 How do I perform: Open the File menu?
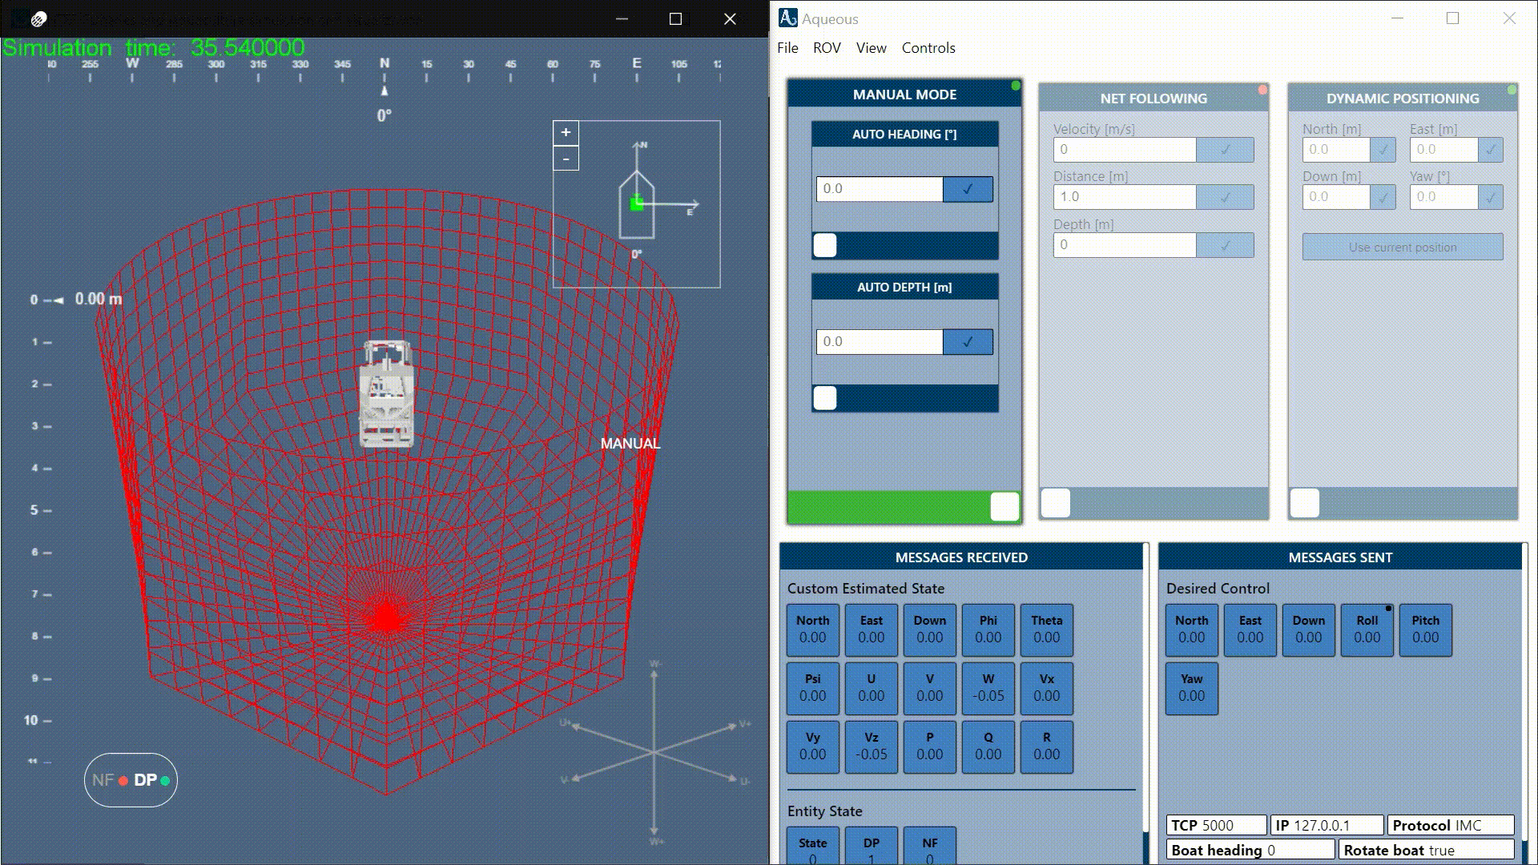pos(787,48)
